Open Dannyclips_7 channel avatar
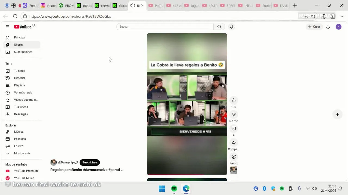Viewport: 348px width, 195px height. click(54, 162)
